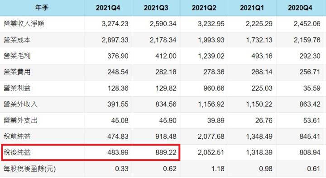Select the 889.22 value in 2021Q3

click(166, 153)
